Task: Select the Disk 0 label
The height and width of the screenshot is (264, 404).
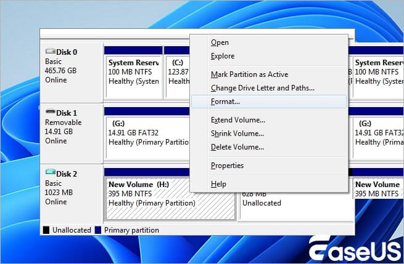Action: click(67, 52)
